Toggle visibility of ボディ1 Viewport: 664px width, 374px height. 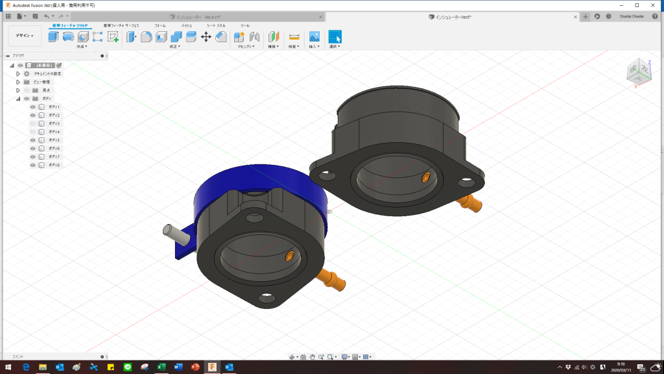point(33,107)
